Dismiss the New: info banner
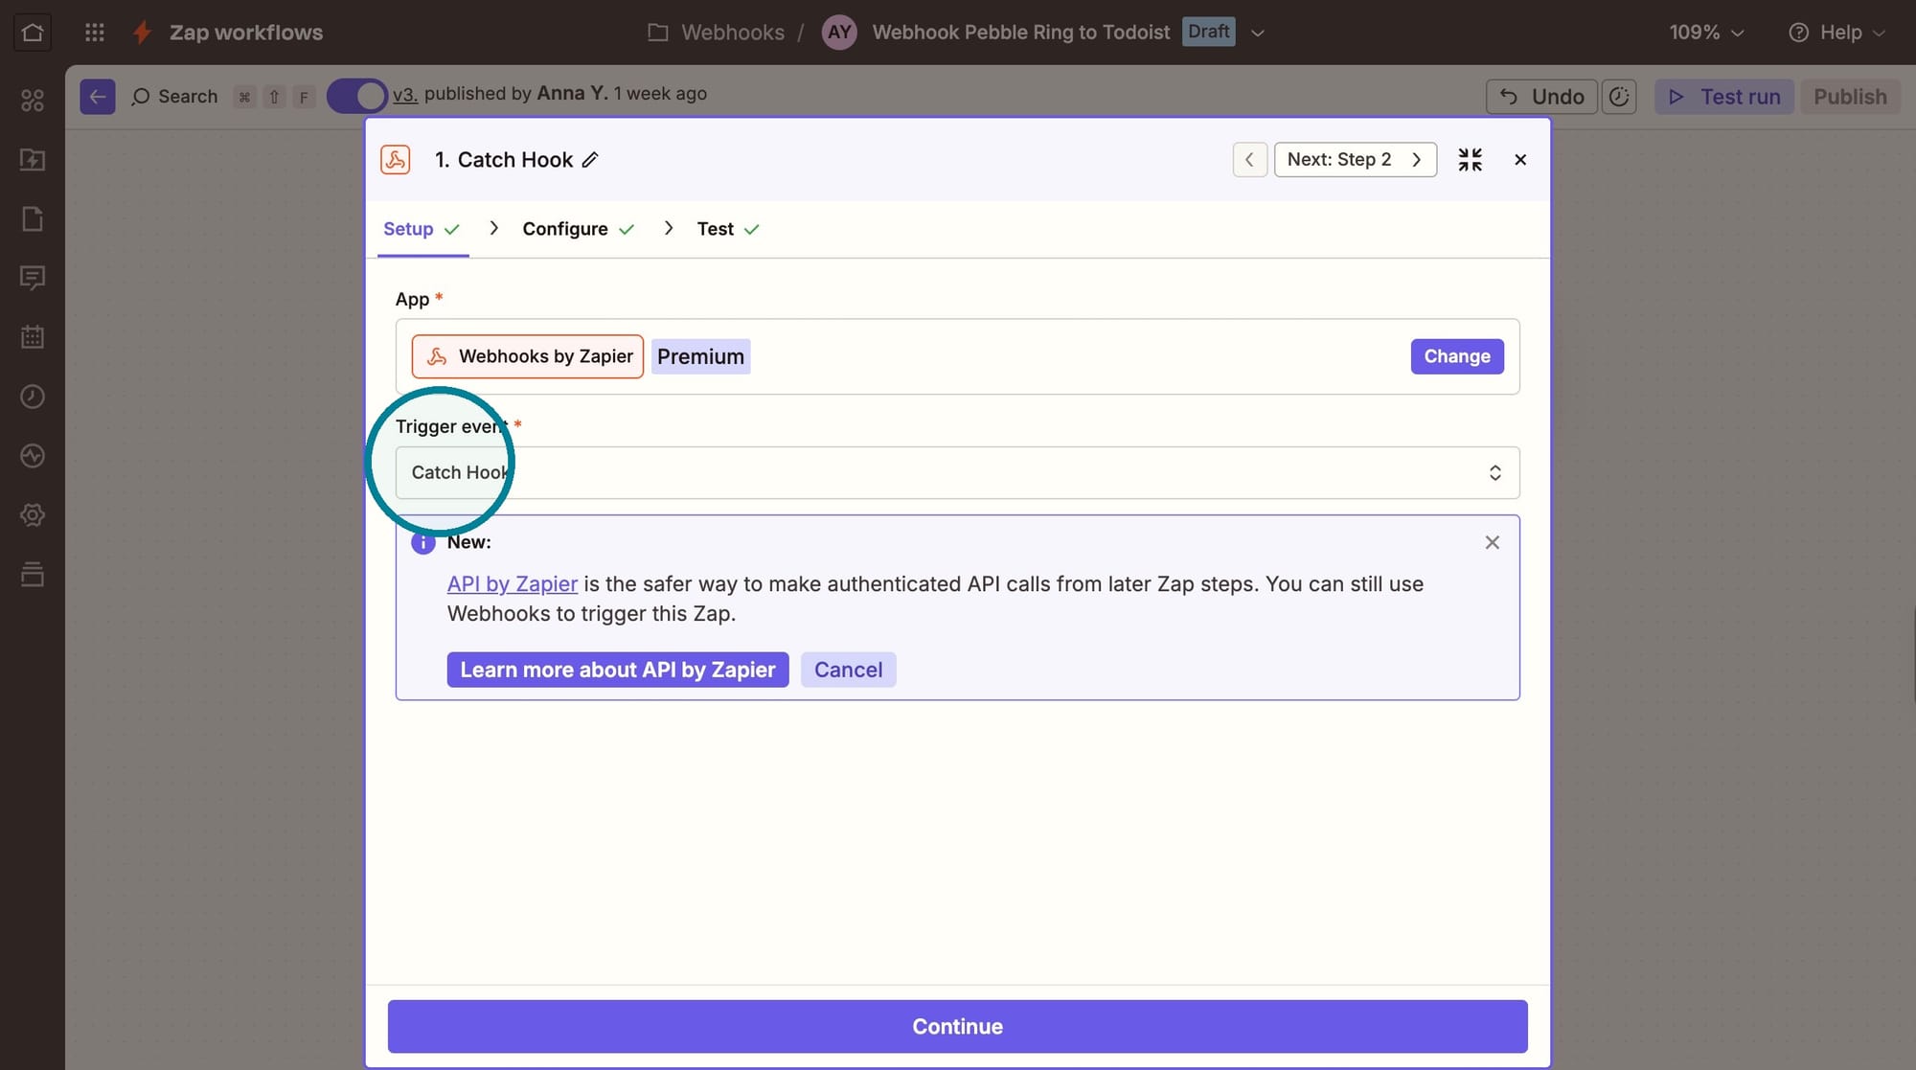This screenshot has height=1070, width=1916. [x=1492, y=542]
